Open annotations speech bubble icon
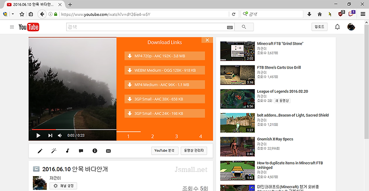This screenshot has width=369, height=191. click(81, 151)
